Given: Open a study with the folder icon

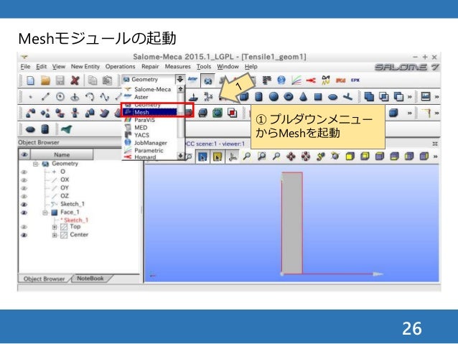Looking at the screenshot, I should 45,80.
